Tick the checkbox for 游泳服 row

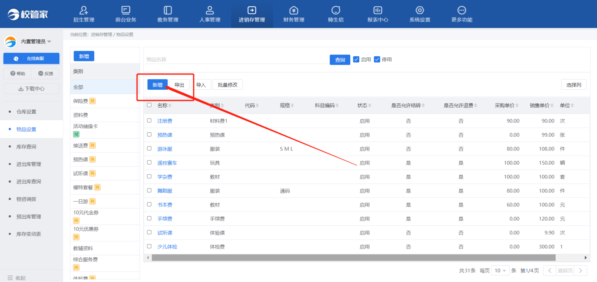(x=149, y=148)
